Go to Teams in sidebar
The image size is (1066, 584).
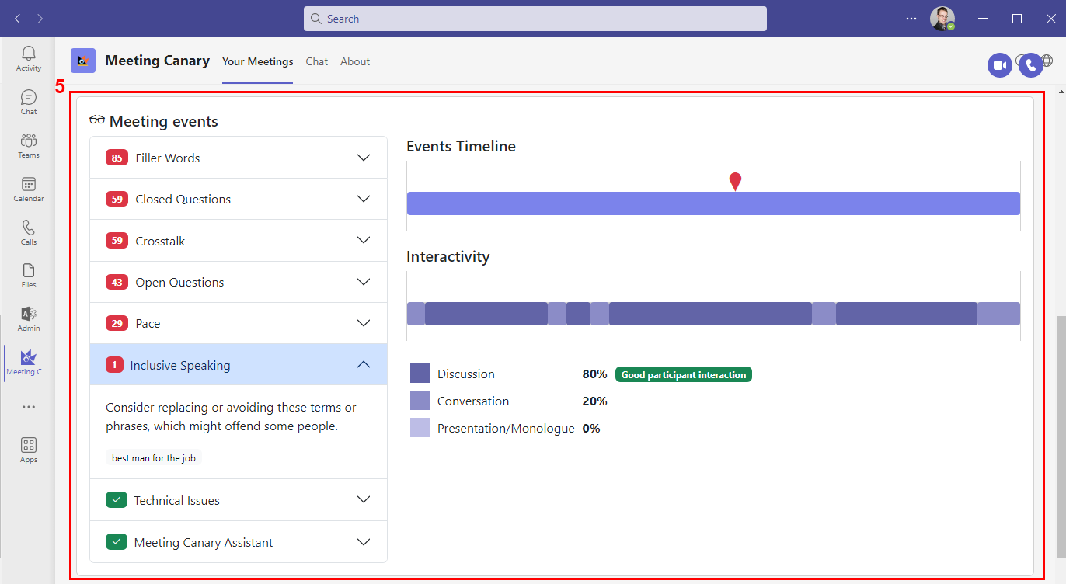[29, 145]
